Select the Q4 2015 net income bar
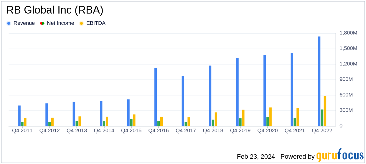 click(x=131, y=122)
